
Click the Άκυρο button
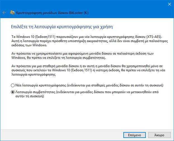159,135
